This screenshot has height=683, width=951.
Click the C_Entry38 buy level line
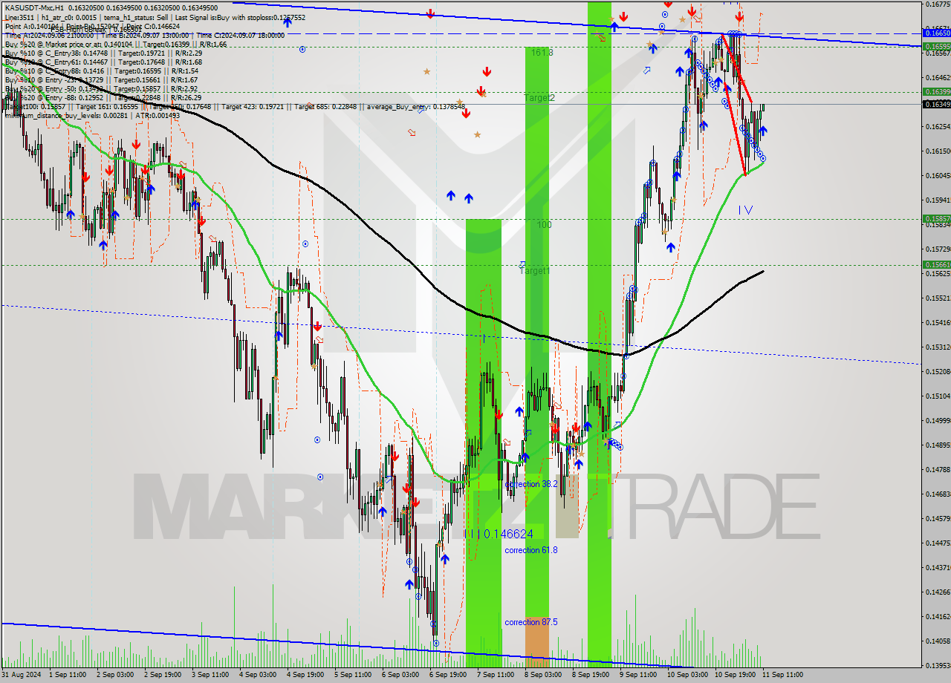click(103, 53)
